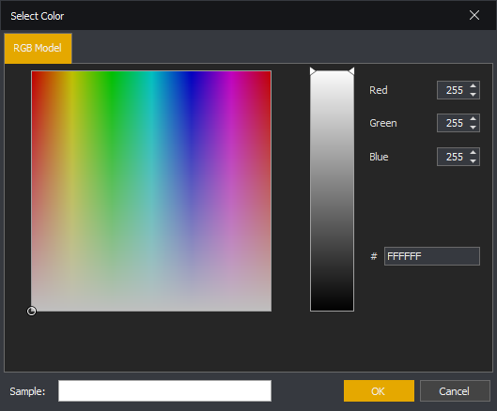This screenshot has width=497, height=411.
Task: Click the Select Color title text
Action: 38,16
